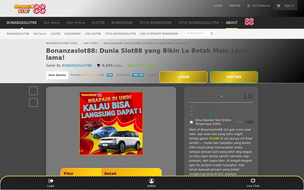Click BONANZA88 in the white sub-navigation

pyautogui.click(x=73, y=33)
